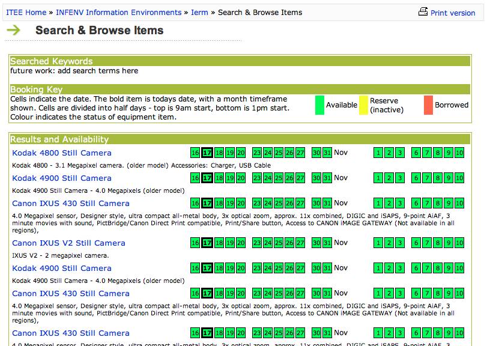Choose November 9 in Kodak 4800 row
487x346 pixels.
(449, 153)
